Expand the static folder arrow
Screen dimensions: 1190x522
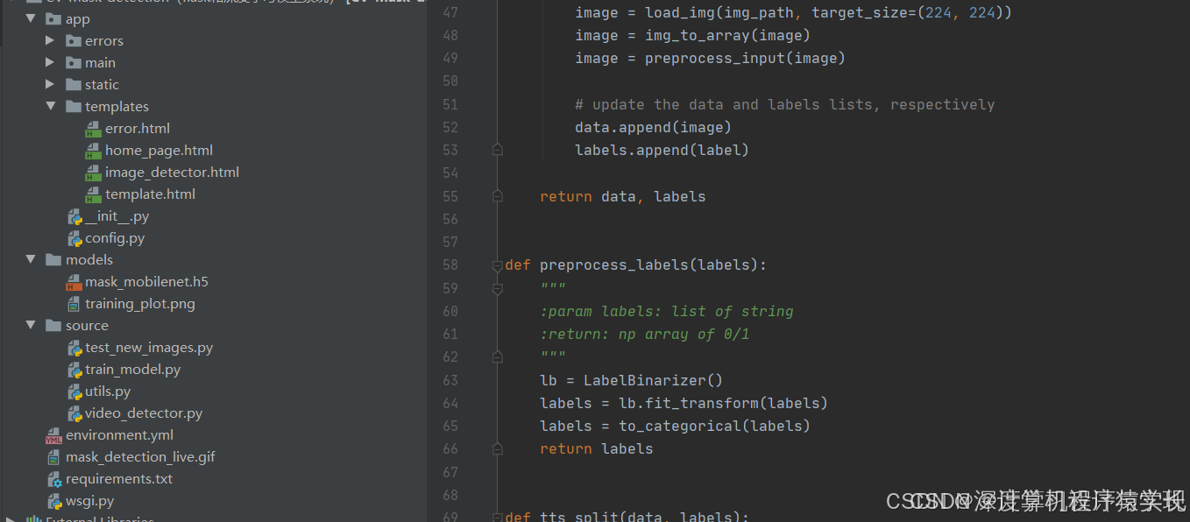(x=50, y=84)
